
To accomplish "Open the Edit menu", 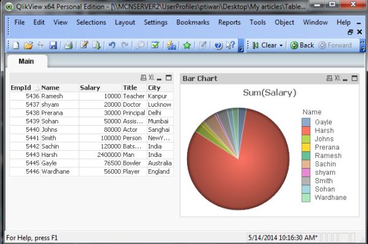I will 39,22.
